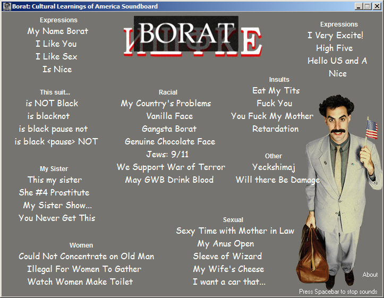This screenshot has height=298, width=384.
Task: Click the 'High Five' clip
Action: click(x=335, y=48)
